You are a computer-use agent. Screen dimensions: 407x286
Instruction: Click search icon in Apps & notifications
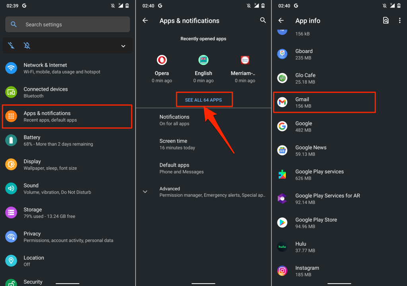(x=263, y=20)
